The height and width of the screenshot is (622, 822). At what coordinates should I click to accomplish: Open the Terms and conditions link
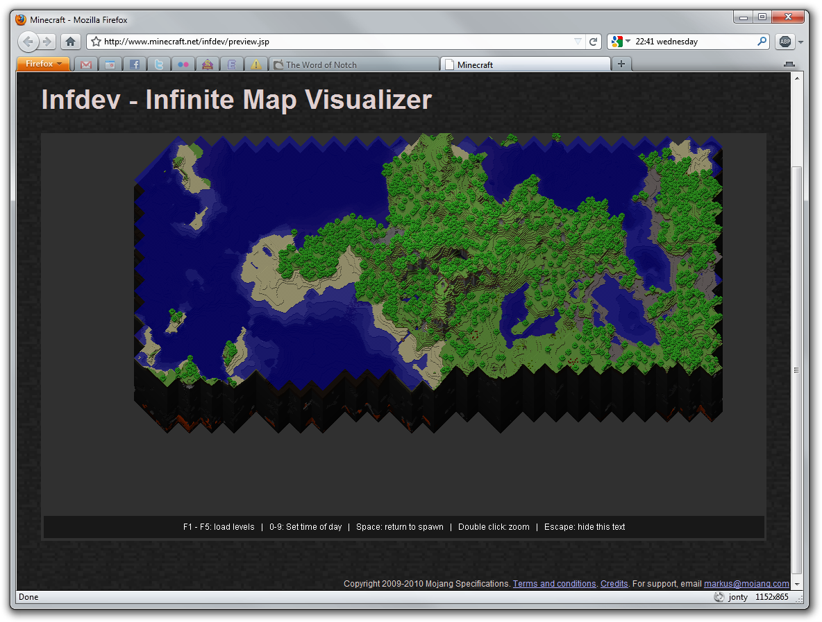point(554,584)
